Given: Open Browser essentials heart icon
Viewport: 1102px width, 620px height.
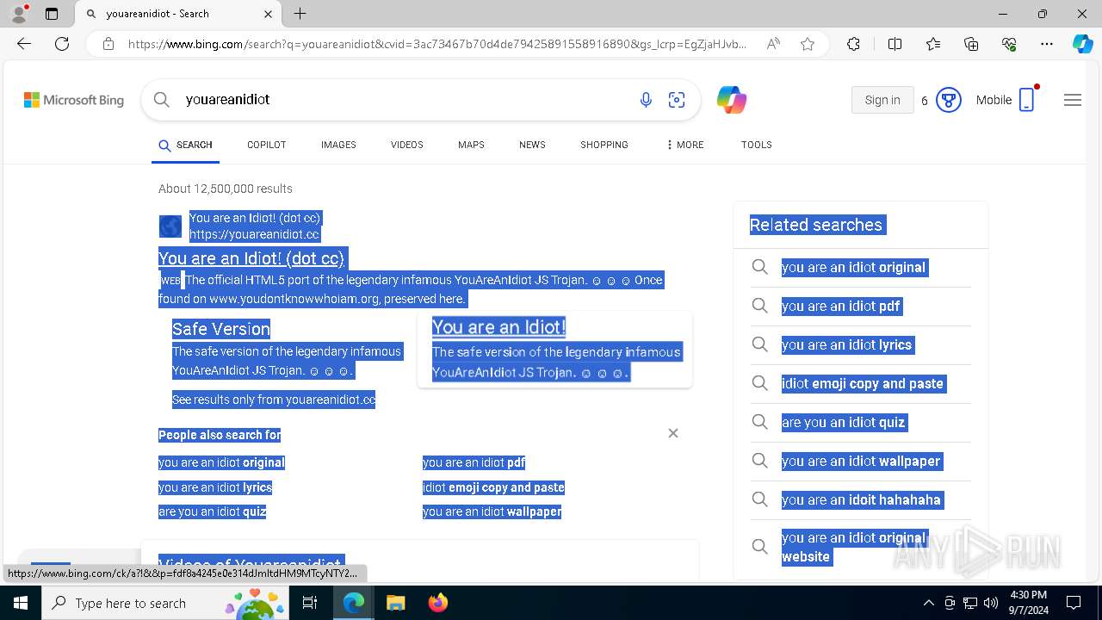Looking at the screenshot, I should point(1009,44).
